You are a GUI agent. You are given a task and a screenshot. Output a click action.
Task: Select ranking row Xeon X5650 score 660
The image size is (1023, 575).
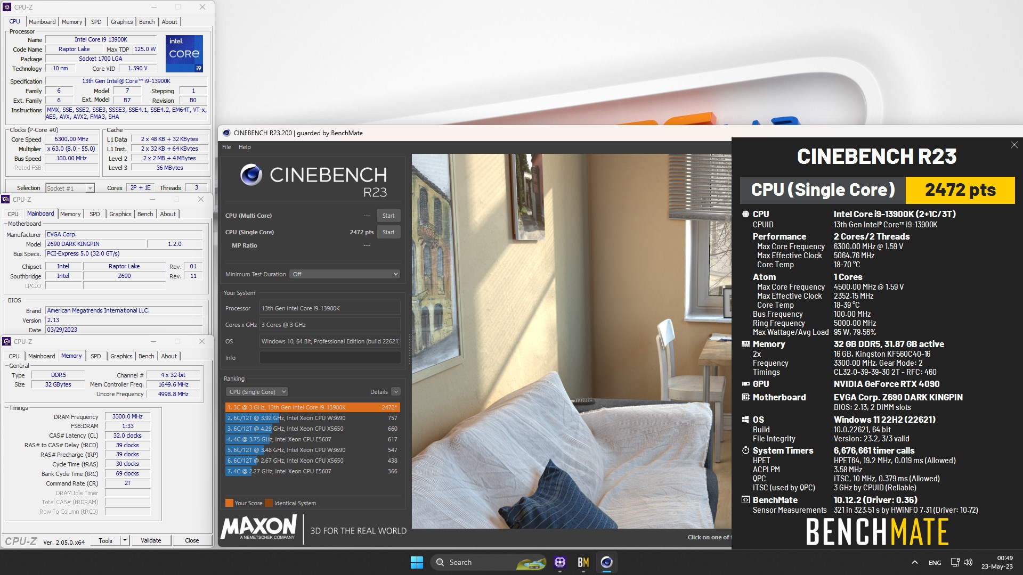(312, 429)
